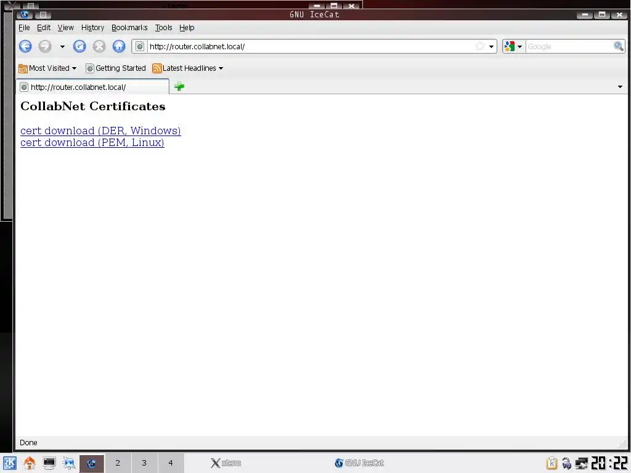Click the blue creature launcher icon in taskbar
This screenshot has height=473, width=631.
[69, 463]
